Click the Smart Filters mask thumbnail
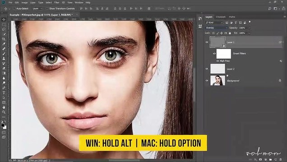This screenshot has width=287, height=162. tap(224, 54)
